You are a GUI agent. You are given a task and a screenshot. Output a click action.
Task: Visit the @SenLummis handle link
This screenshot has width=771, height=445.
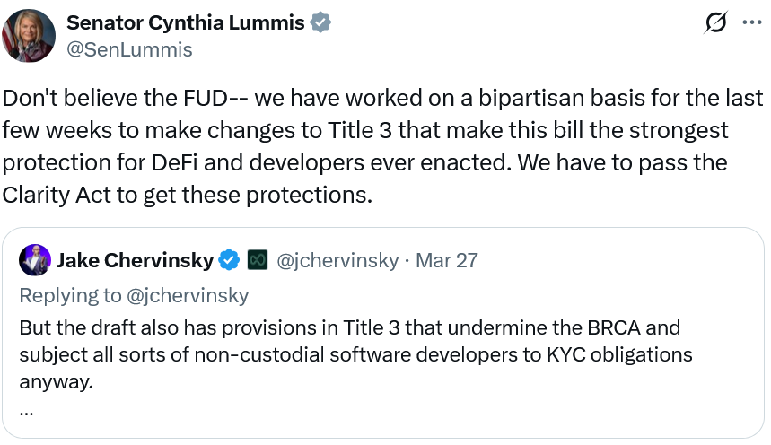[x=130, y=49]
